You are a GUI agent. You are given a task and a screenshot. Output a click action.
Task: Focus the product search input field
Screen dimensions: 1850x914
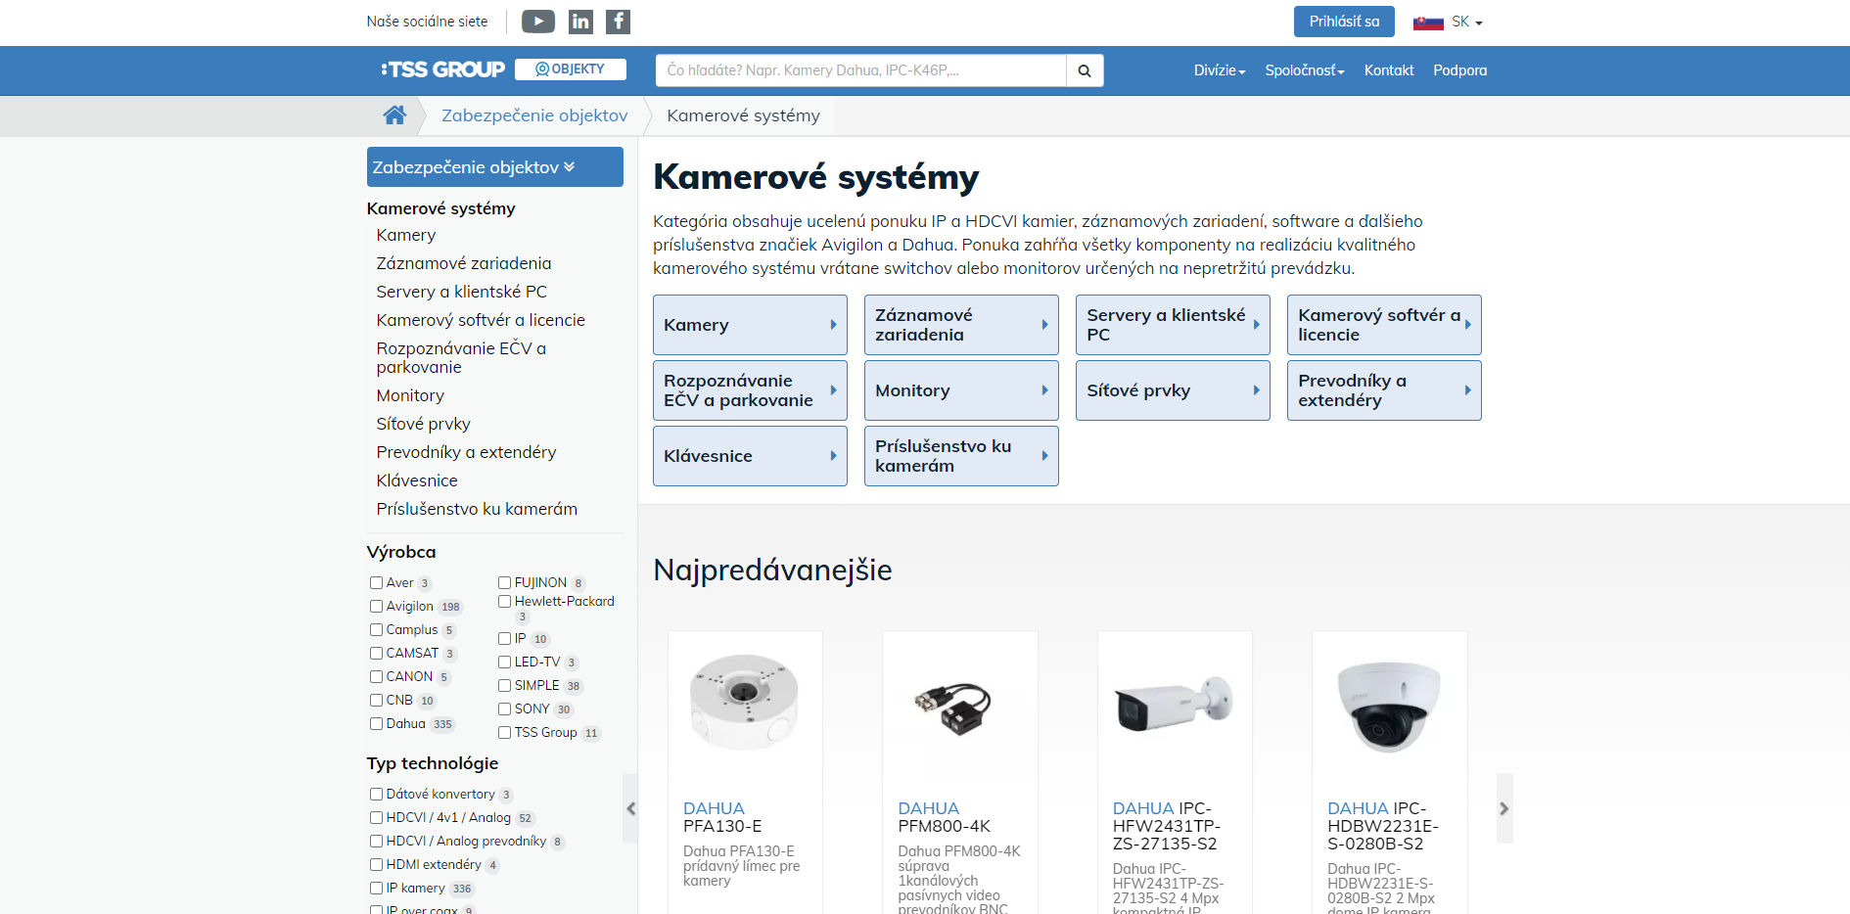click(x=860, y=70)
